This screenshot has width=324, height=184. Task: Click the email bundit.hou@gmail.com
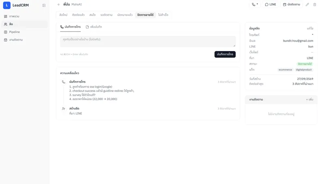coord(298,41)
